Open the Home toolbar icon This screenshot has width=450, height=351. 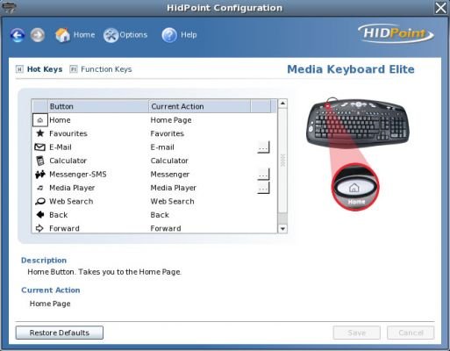pos(63,35)
